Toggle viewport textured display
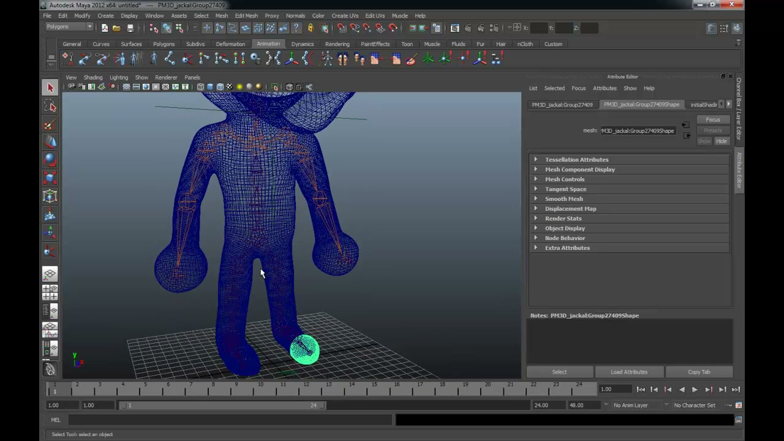The width and height of the screenshot is (784, 441). (x=230, y=87)
